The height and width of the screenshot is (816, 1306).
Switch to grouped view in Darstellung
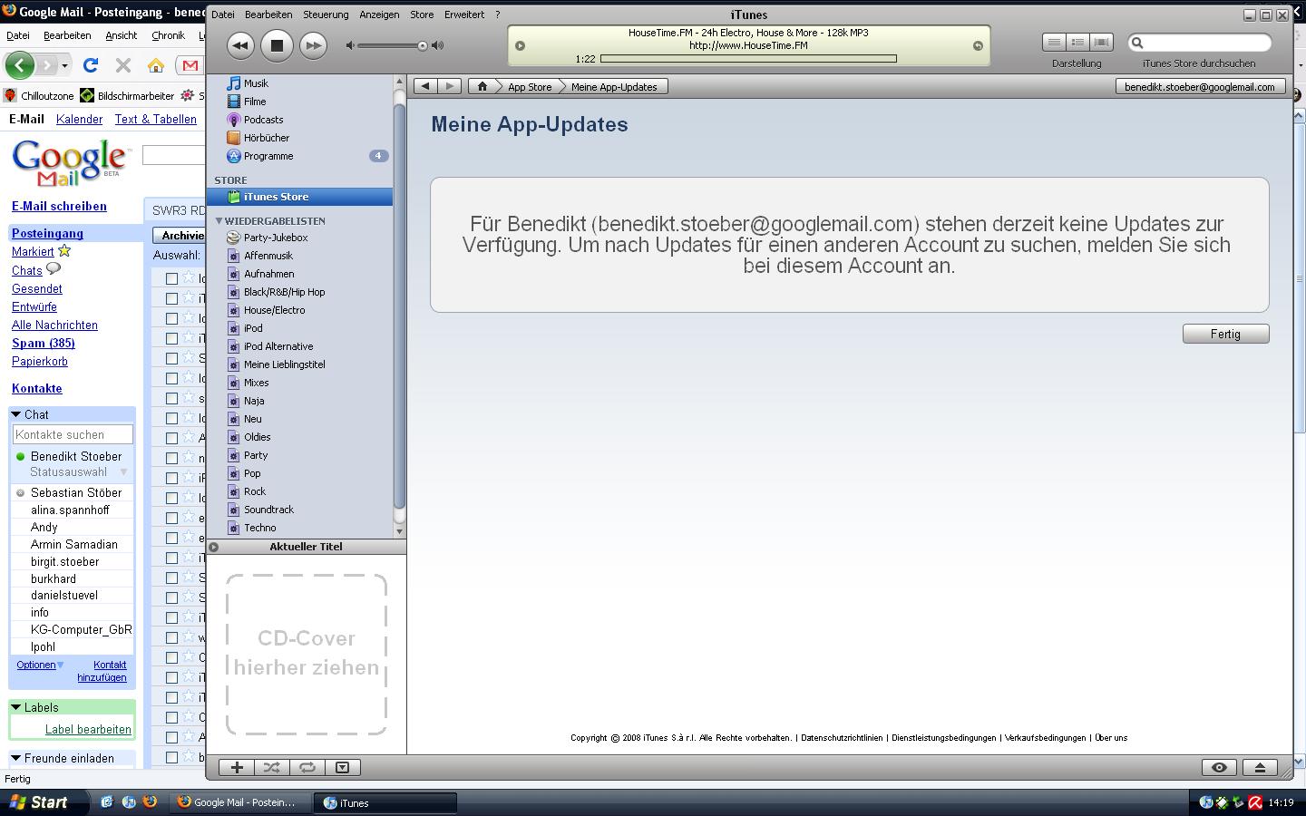[x=1077, y=43]
